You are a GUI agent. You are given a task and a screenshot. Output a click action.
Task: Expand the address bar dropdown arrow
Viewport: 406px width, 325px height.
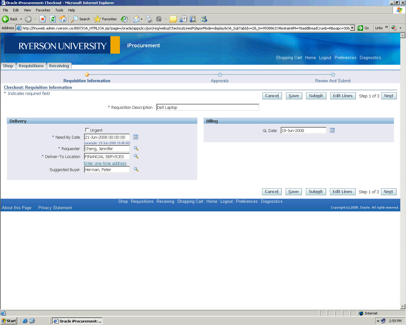[352, 28]
